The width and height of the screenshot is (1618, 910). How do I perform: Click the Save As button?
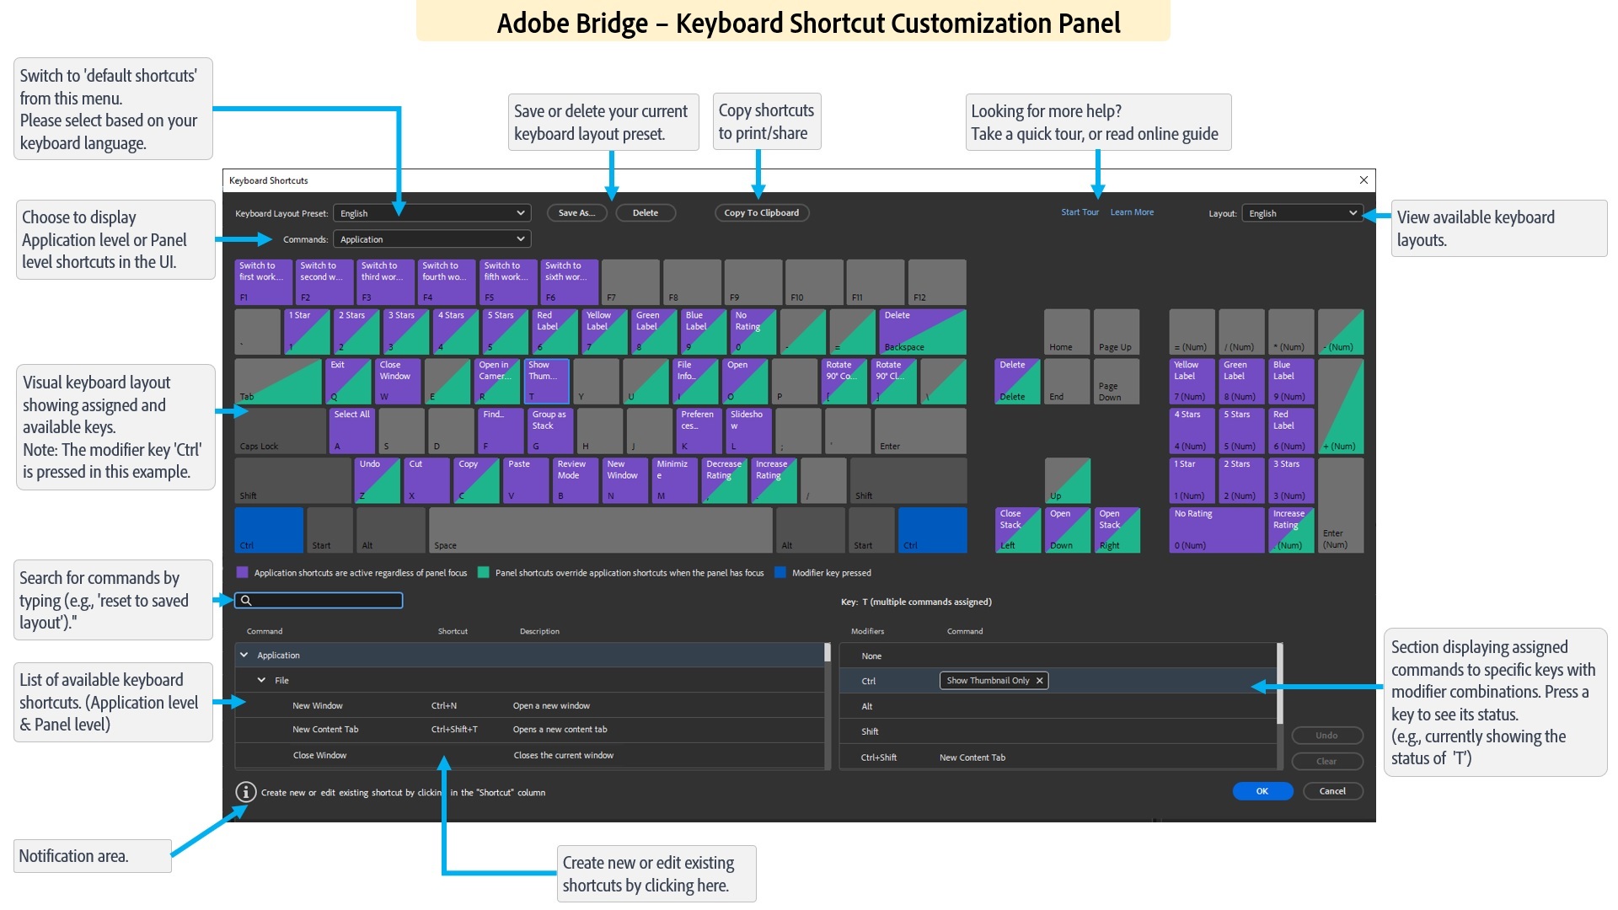coord(576,212)
